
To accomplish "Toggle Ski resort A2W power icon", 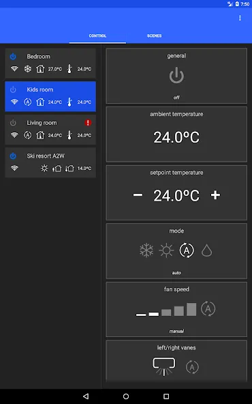I will (x=13, y=156).
